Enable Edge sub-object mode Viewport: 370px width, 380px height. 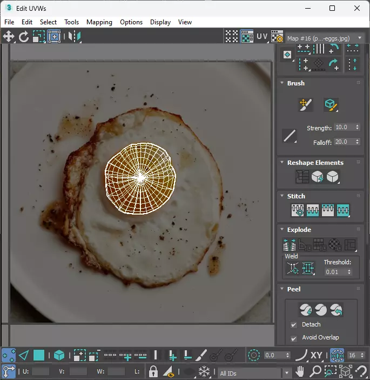(x=24, y=356)
